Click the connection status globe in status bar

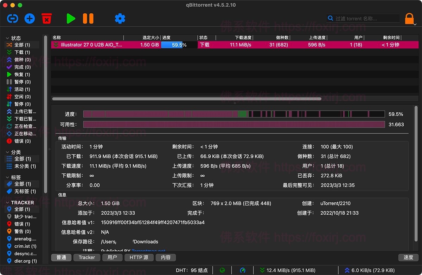point(222,270)
